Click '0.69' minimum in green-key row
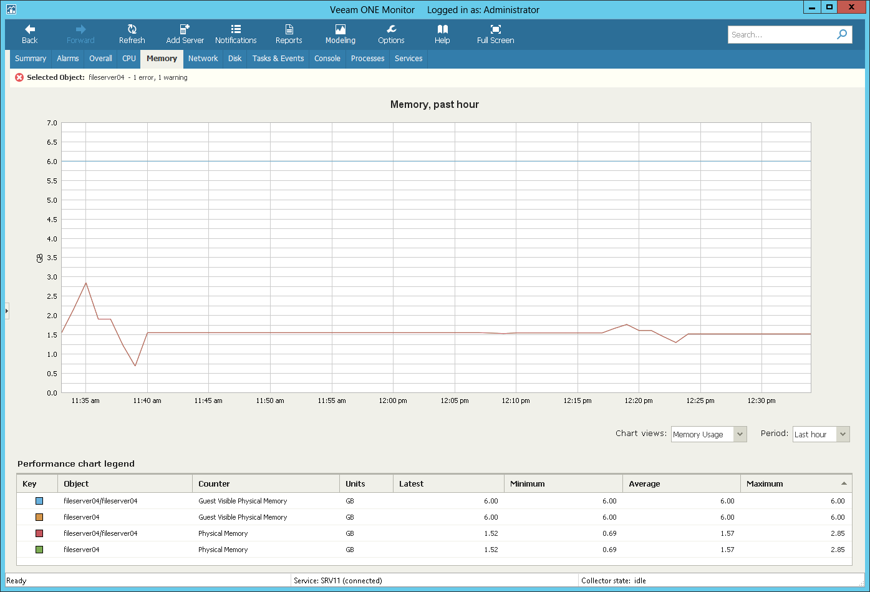Viewport: 870px width, 592px height. [x=609, y=550]
